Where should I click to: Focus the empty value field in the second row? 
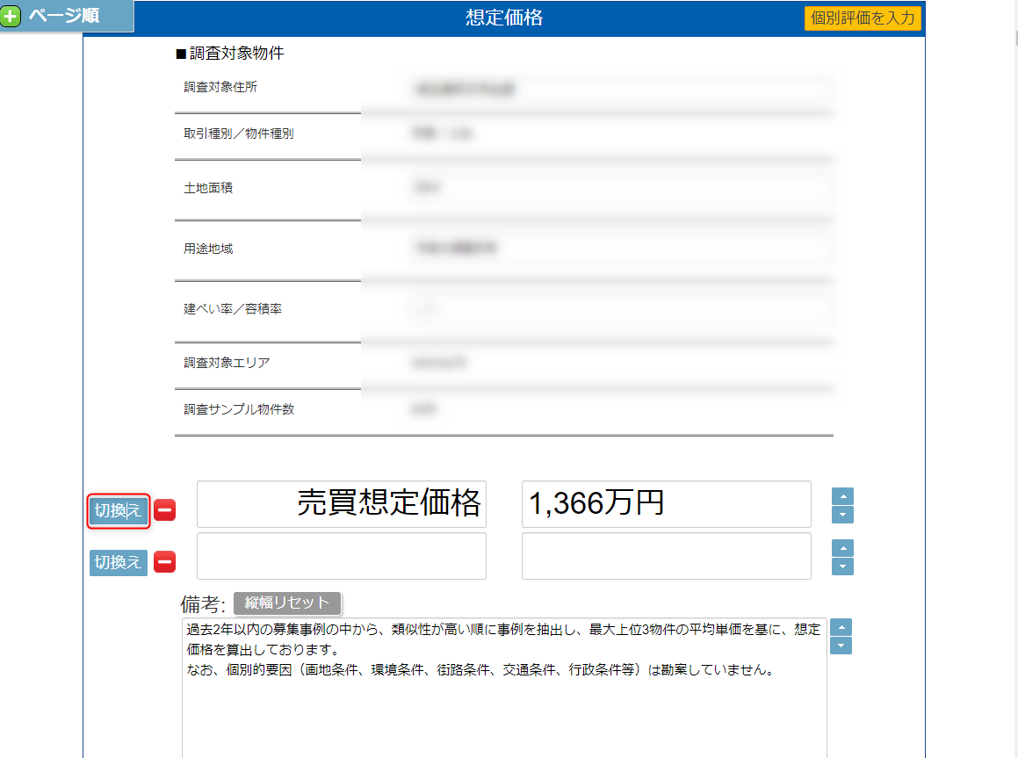coord(666,556)
